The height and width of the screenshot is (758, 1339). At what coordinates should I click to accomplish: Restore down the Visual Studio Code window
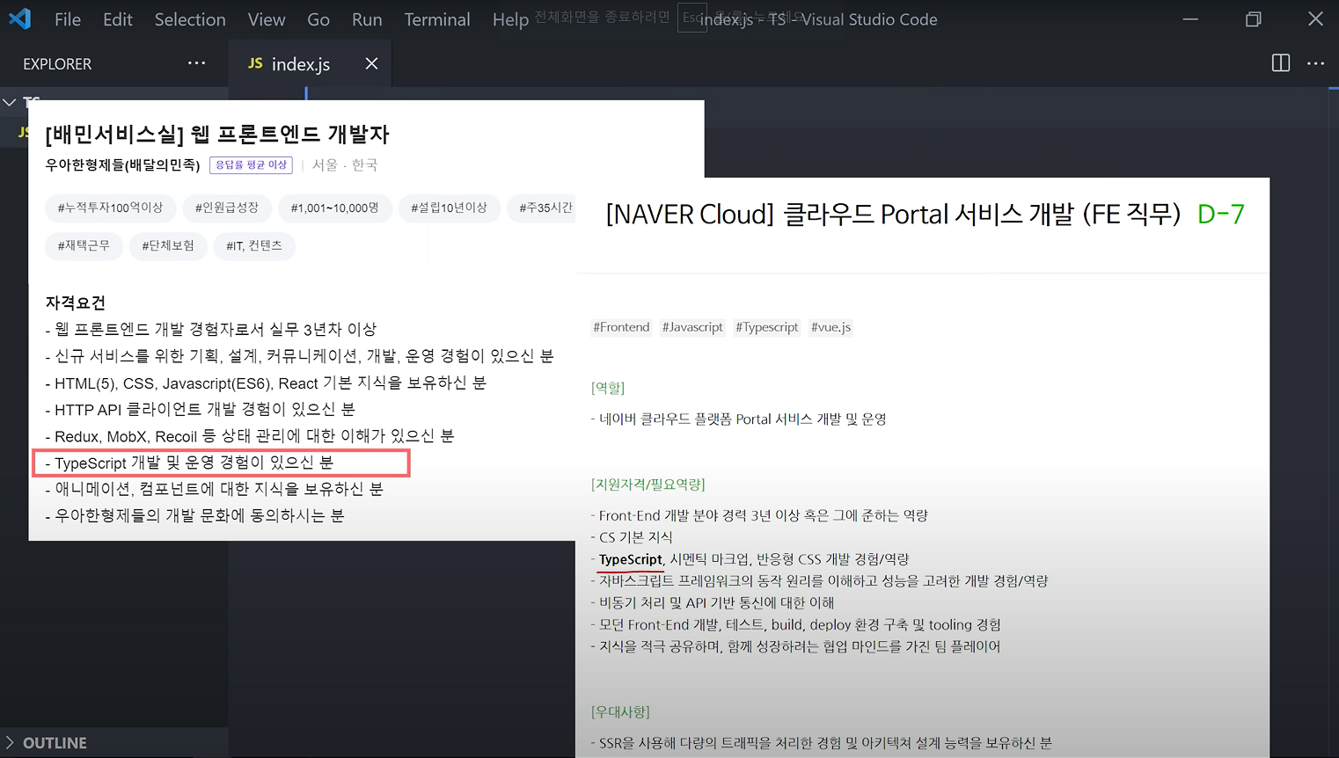click(1253, 19)
